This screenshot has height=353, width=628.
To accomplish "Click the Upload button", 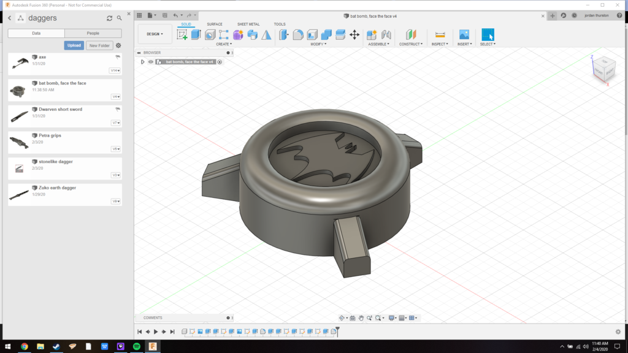I will pyautogui.click(x=74, y=45).
